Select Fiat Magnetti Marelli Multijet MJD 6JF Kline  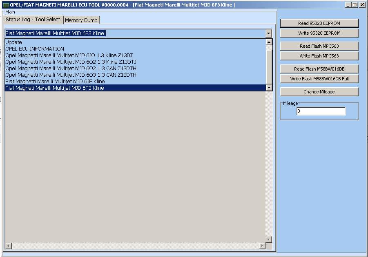pyautogui.click(x=136, y=81)
